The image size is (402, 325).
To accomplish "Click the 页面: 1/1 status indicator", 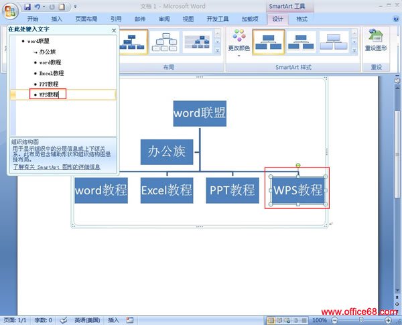I will click(15, 320).
